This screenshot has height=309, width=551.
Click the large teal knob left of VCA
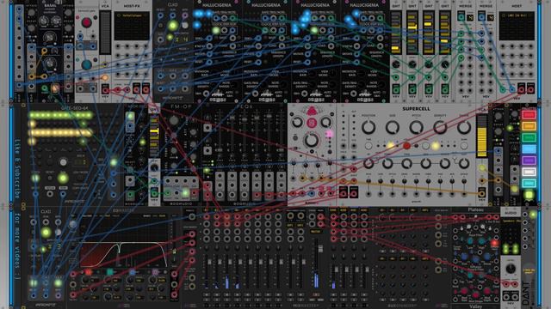[86, 65]
